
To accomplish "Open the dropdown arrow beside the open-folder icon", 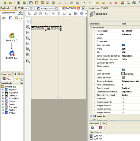I will [x=14, y=3].
